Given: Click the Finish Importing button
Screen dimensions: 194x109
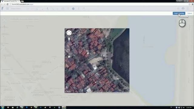Looking at the screenshot, I should point(179,13).
